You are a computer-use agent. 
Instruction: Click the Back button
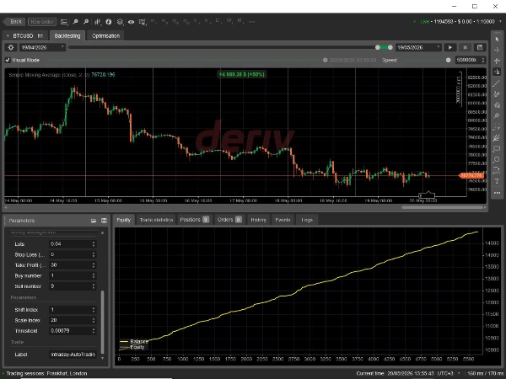coord(13,22)
